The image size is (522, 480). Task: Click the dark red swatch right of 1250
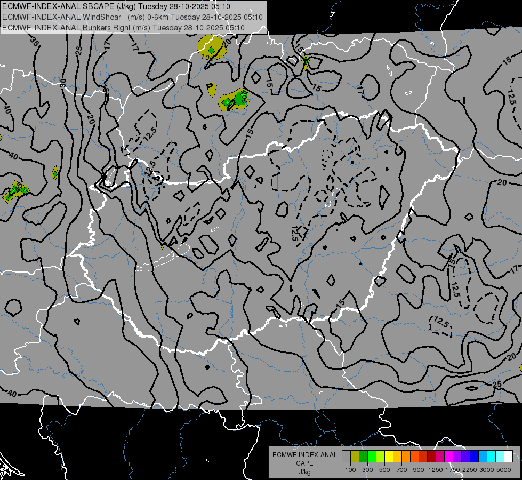[431, 457]
